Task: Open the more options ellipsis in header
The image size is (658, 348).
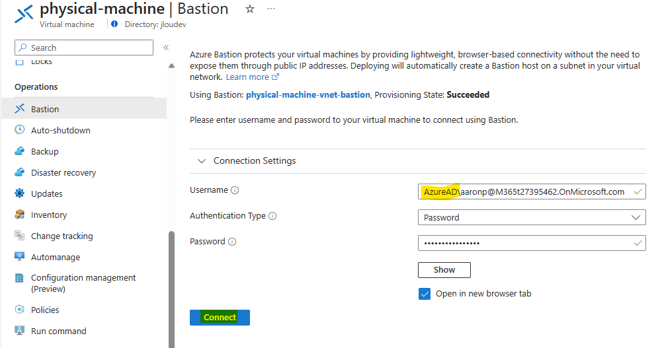Action: (x=271, y=9)
